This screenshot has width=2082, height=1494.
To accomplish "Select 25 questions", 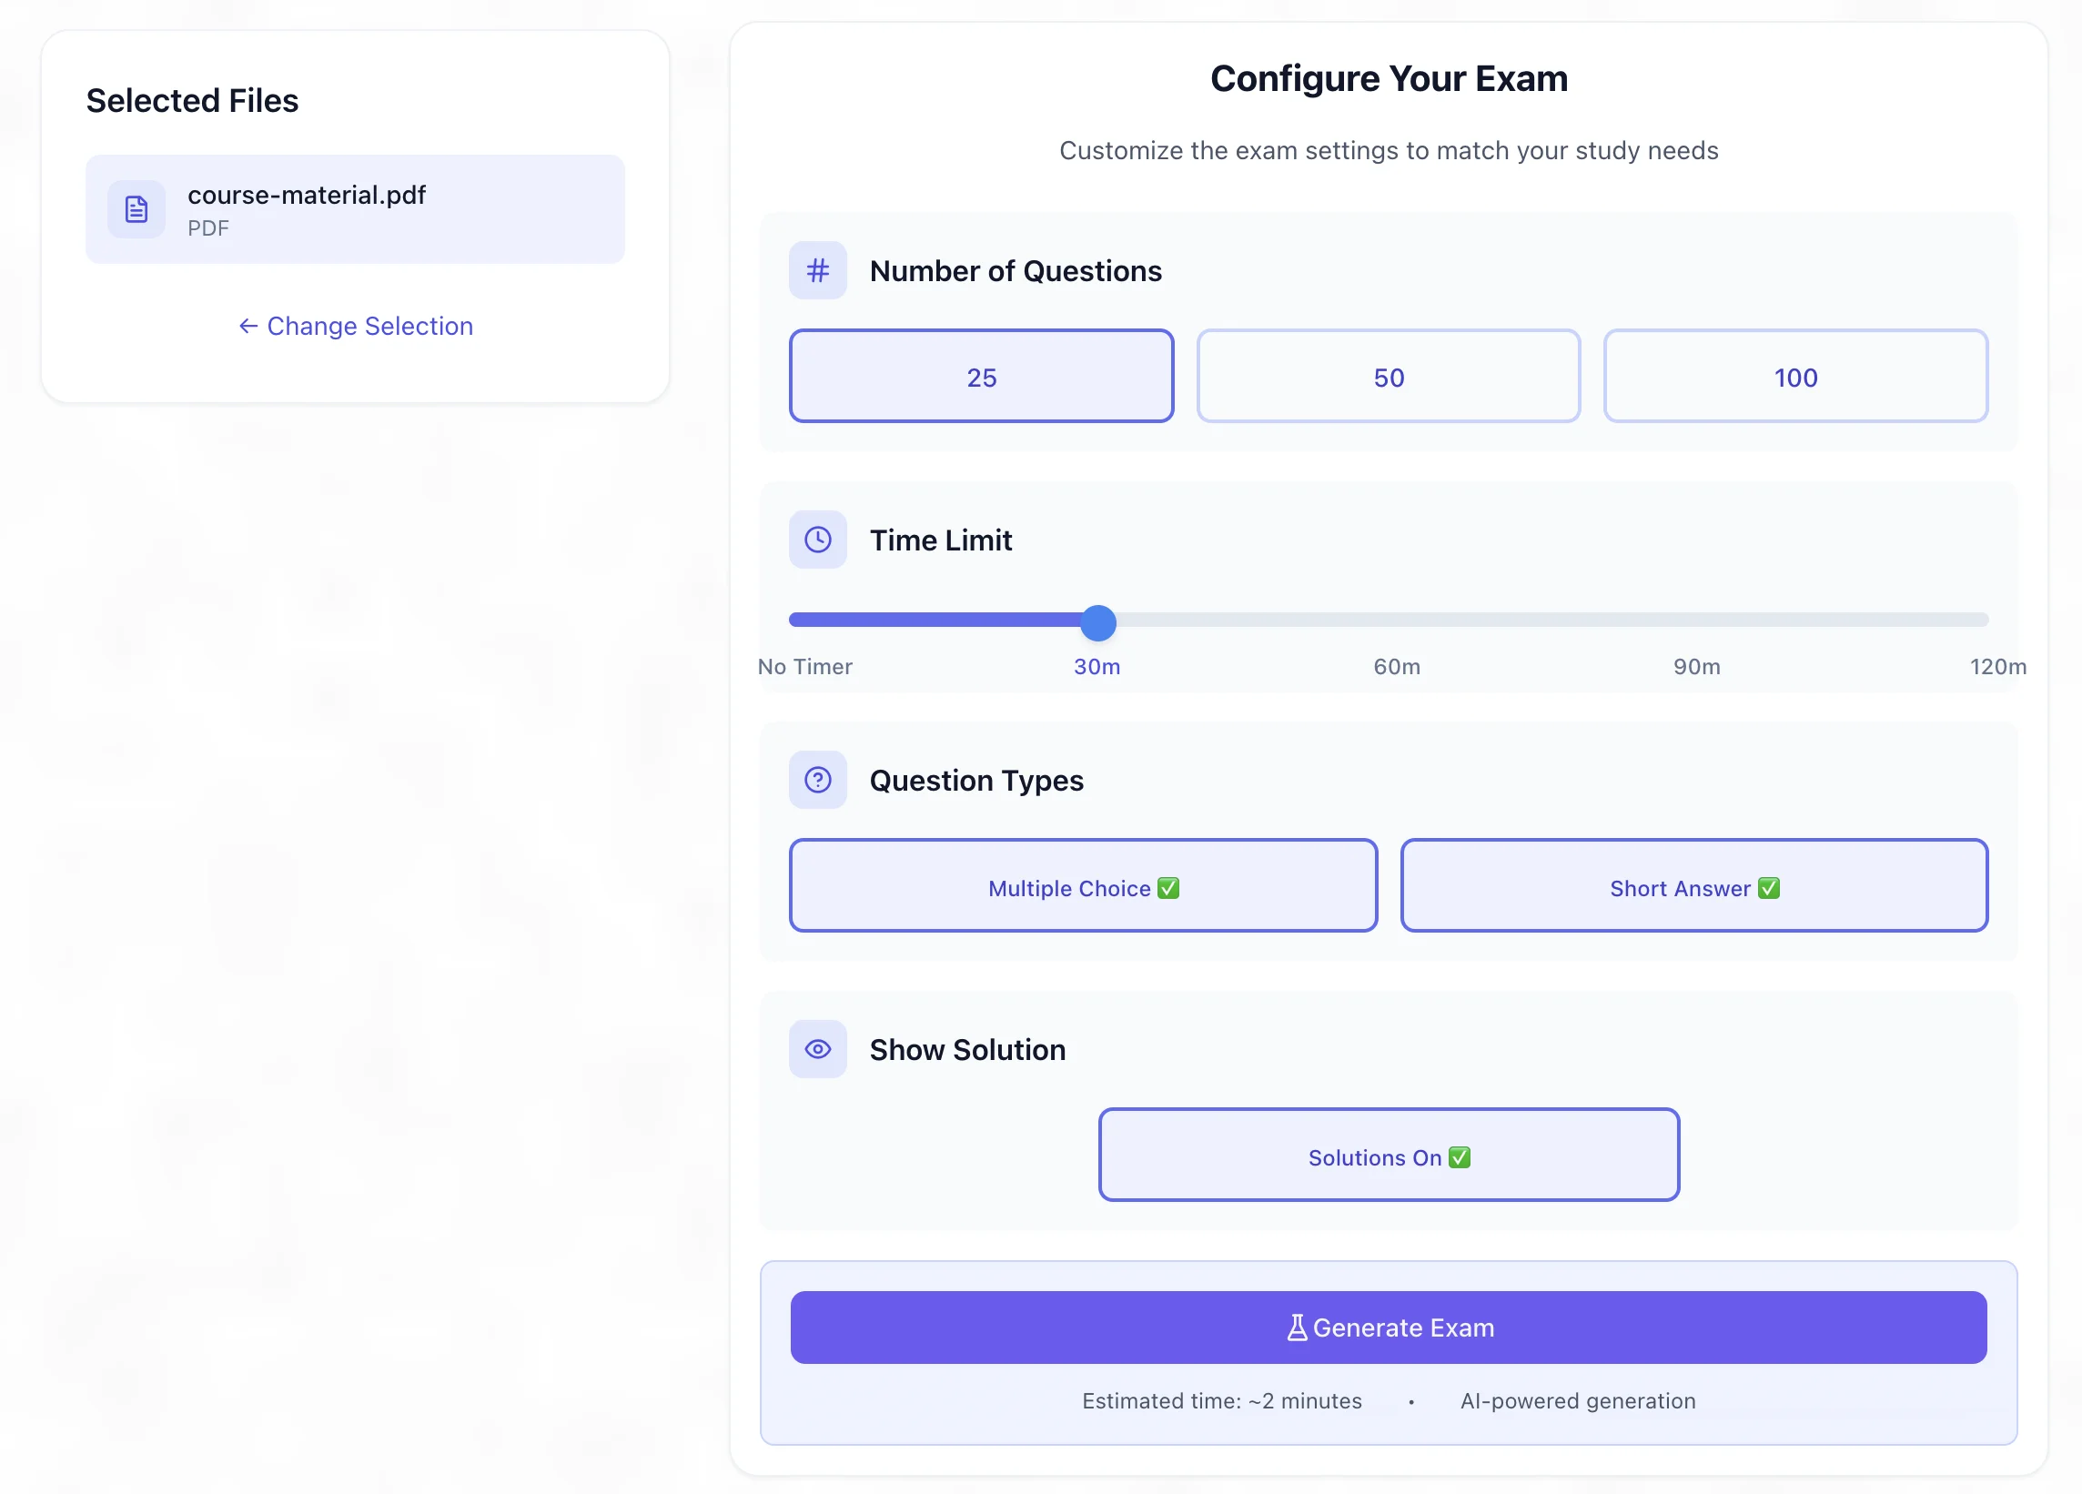I will click(980, 376).
